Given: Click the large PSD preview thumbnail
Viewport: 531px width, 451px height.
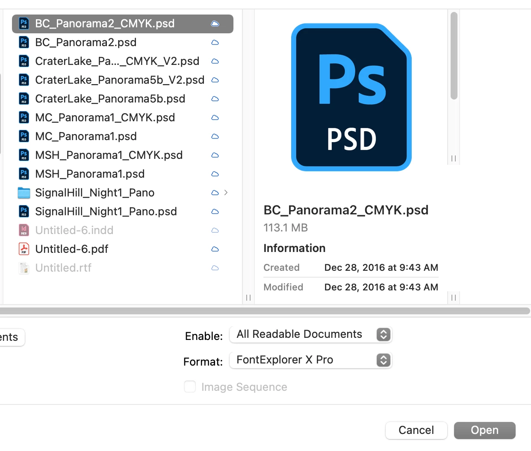Looking at the screenshot, I should pos(351,97).
